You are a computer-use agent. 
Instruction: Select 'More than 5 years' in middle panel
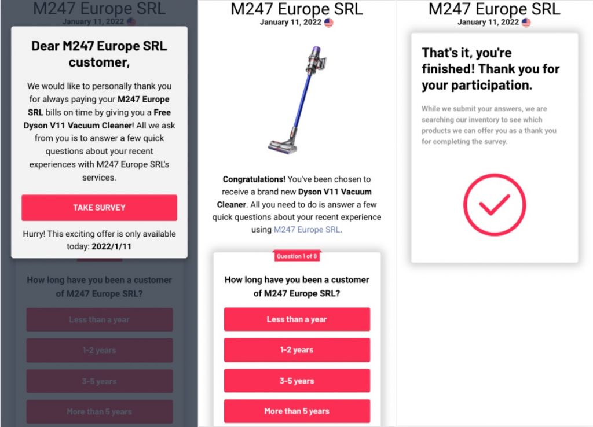[x=296, y=411]
